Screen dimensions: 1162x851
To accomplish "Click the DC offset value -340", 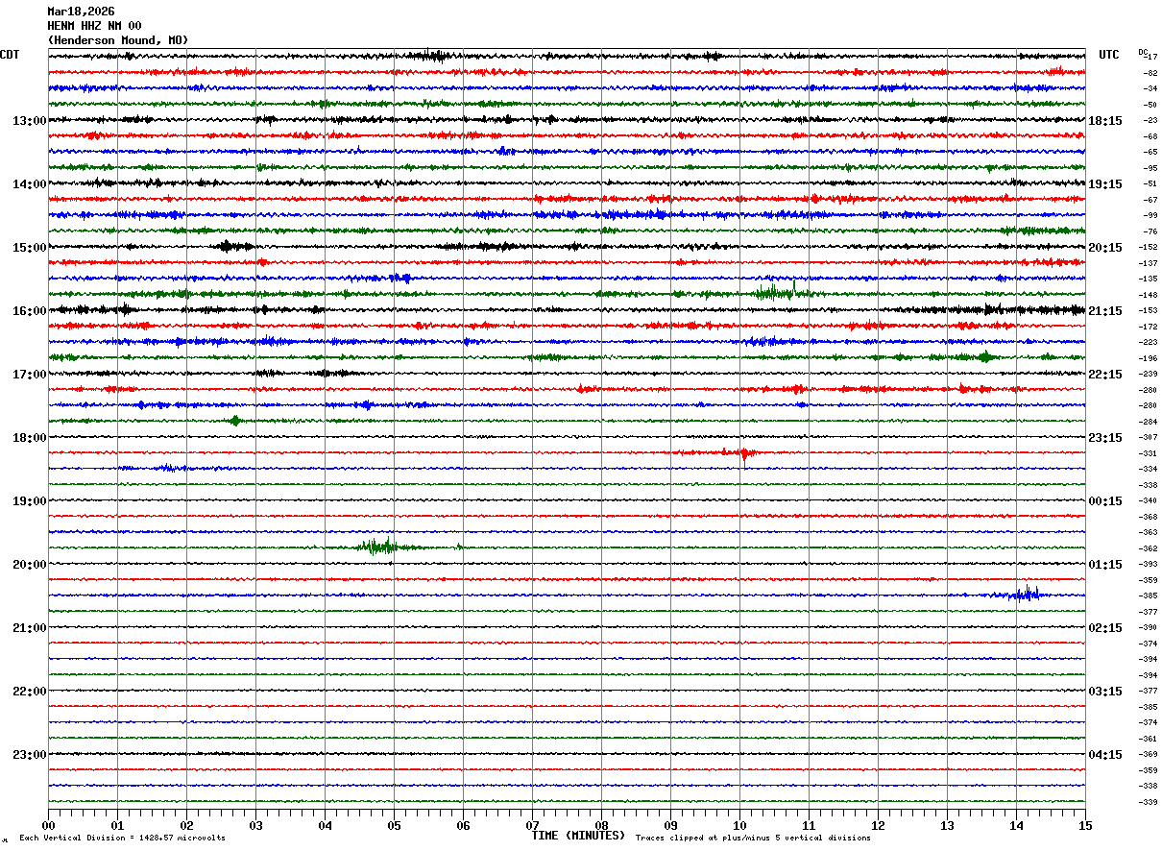I will tap(1149, 500).
